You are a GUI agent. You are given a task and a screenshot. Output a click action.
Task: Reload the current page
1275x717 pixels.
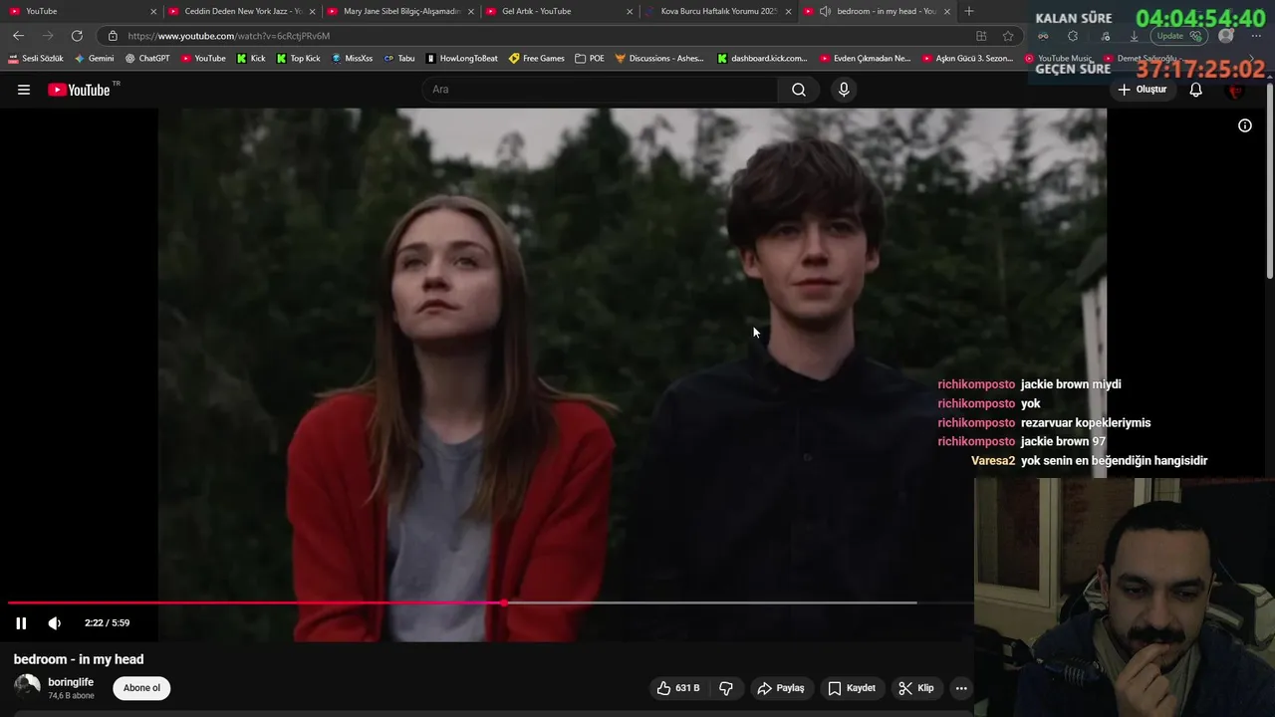point(77,36)
